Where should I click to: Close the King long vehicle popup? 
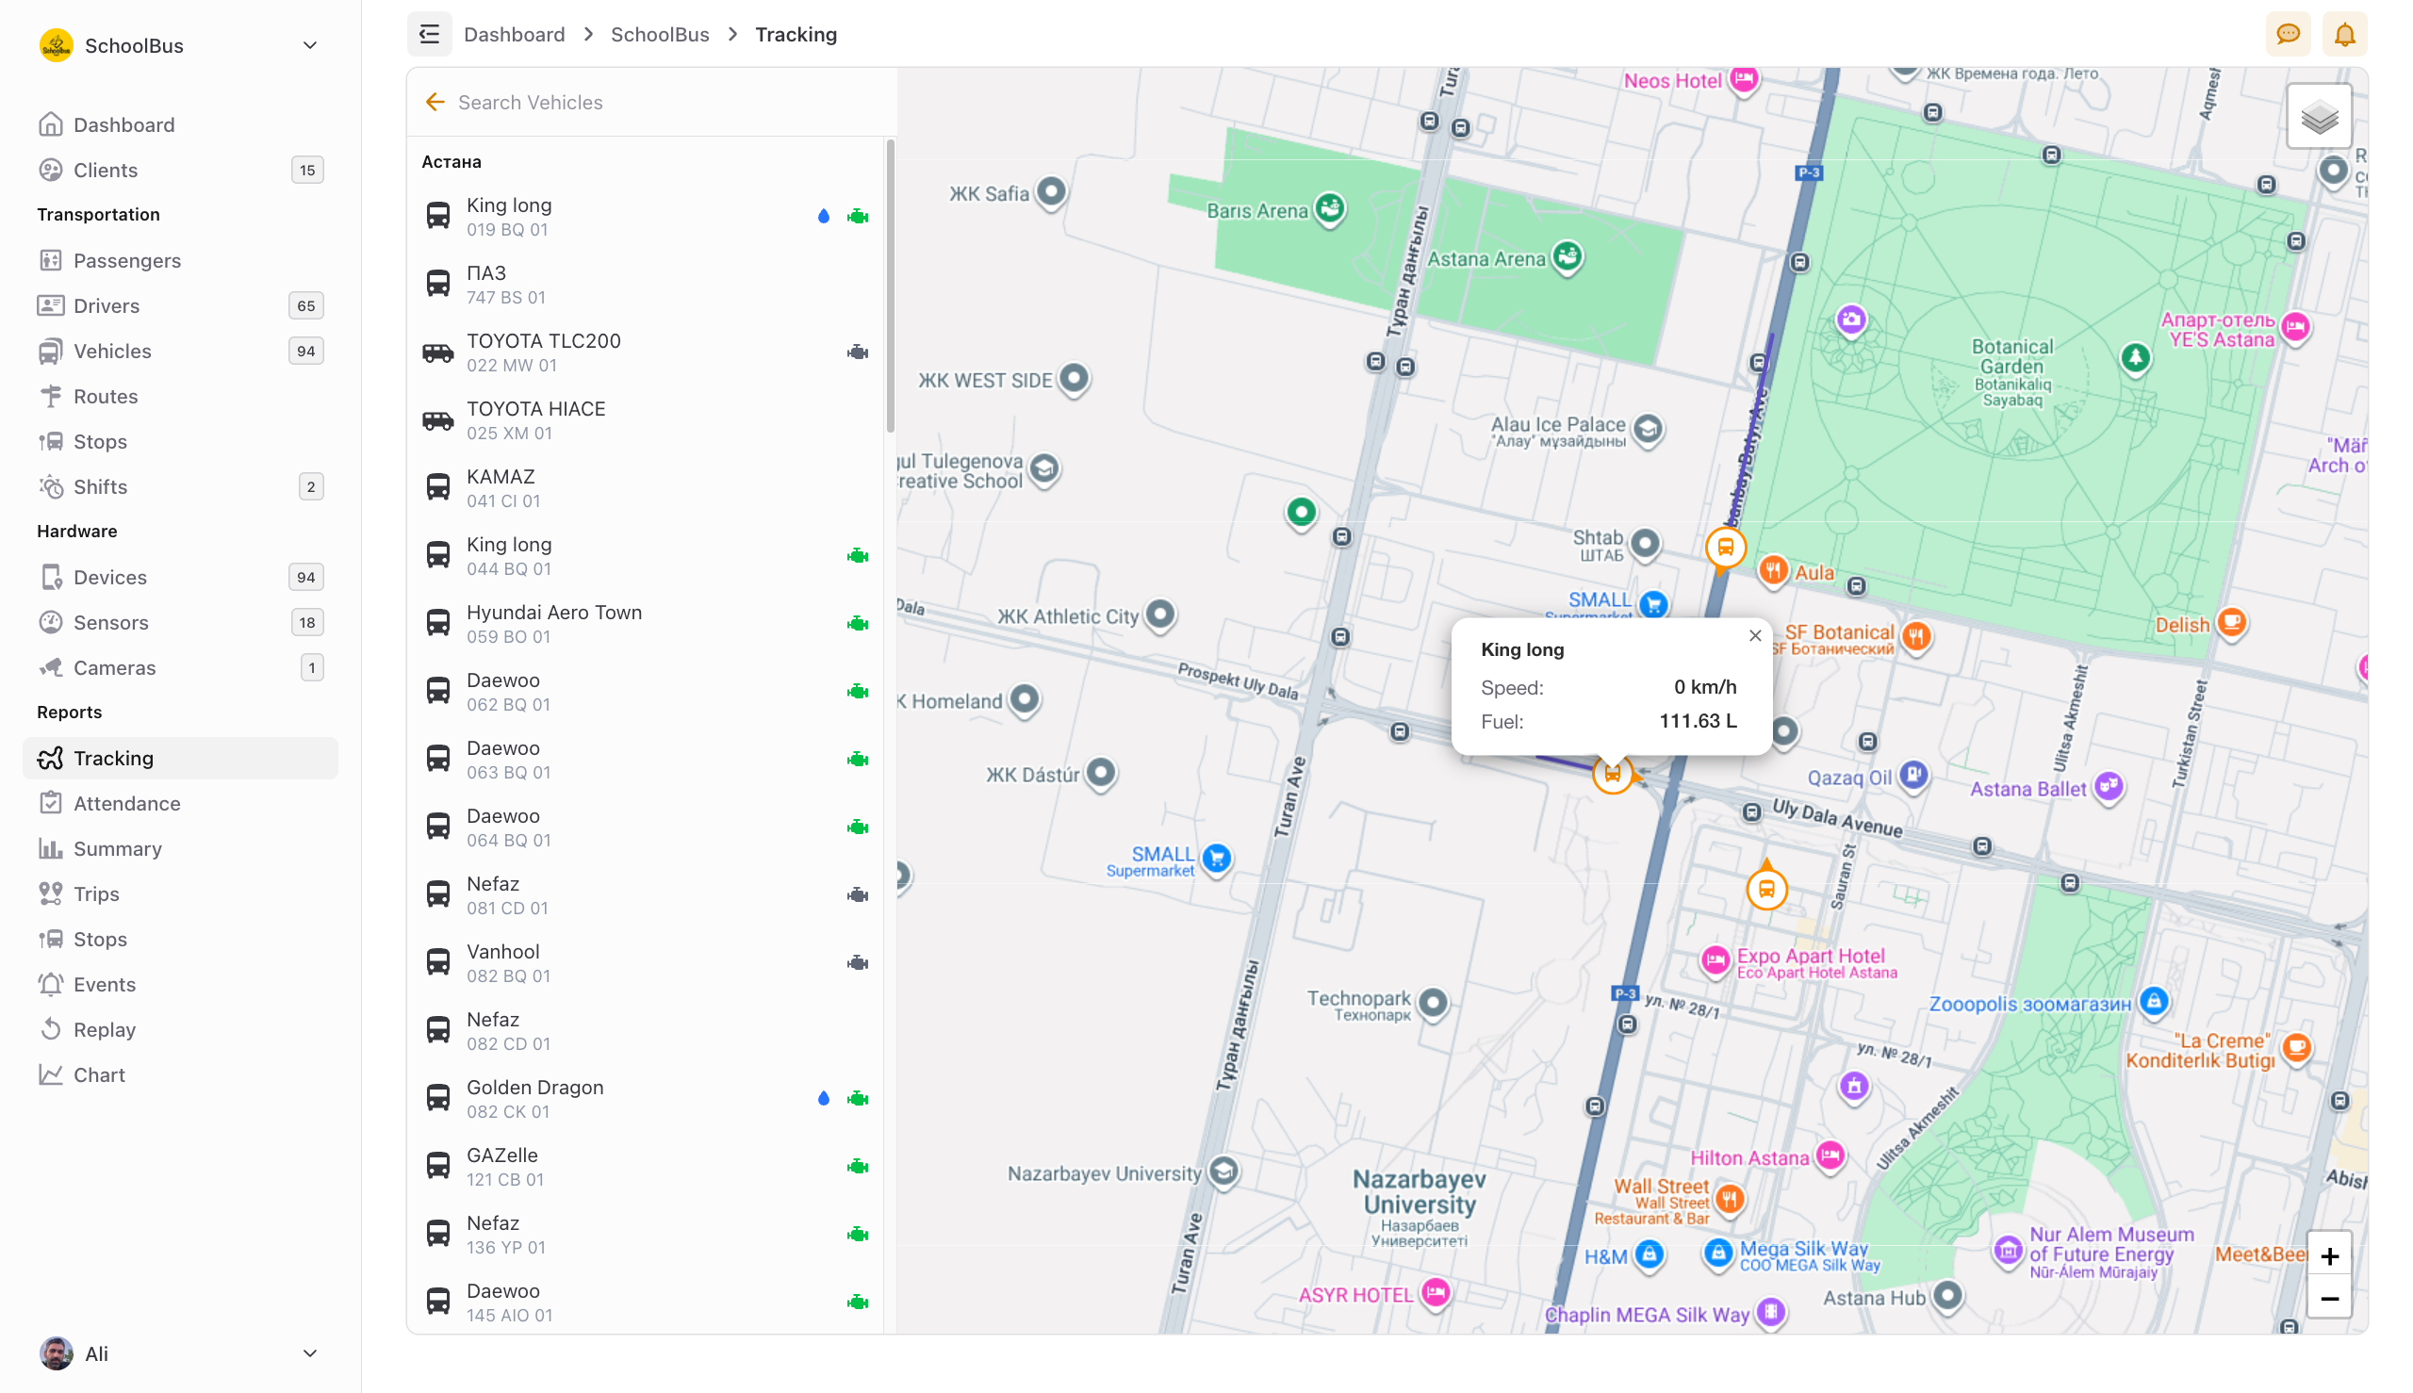(x=1755, y=634)
